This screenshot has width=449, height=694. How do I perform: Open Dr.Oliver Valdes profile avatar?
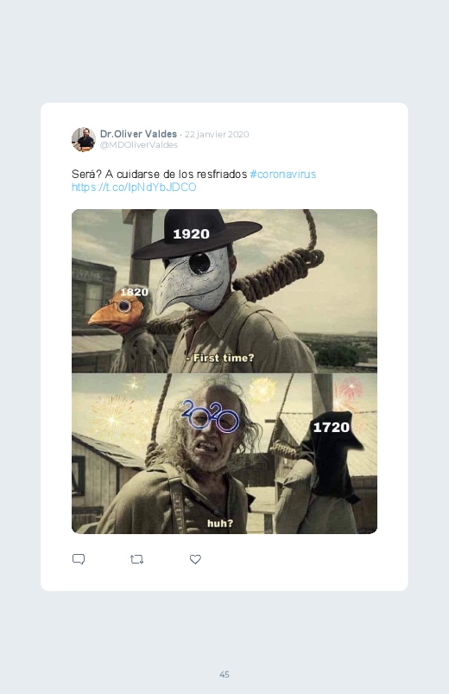(x=83, y=139)
